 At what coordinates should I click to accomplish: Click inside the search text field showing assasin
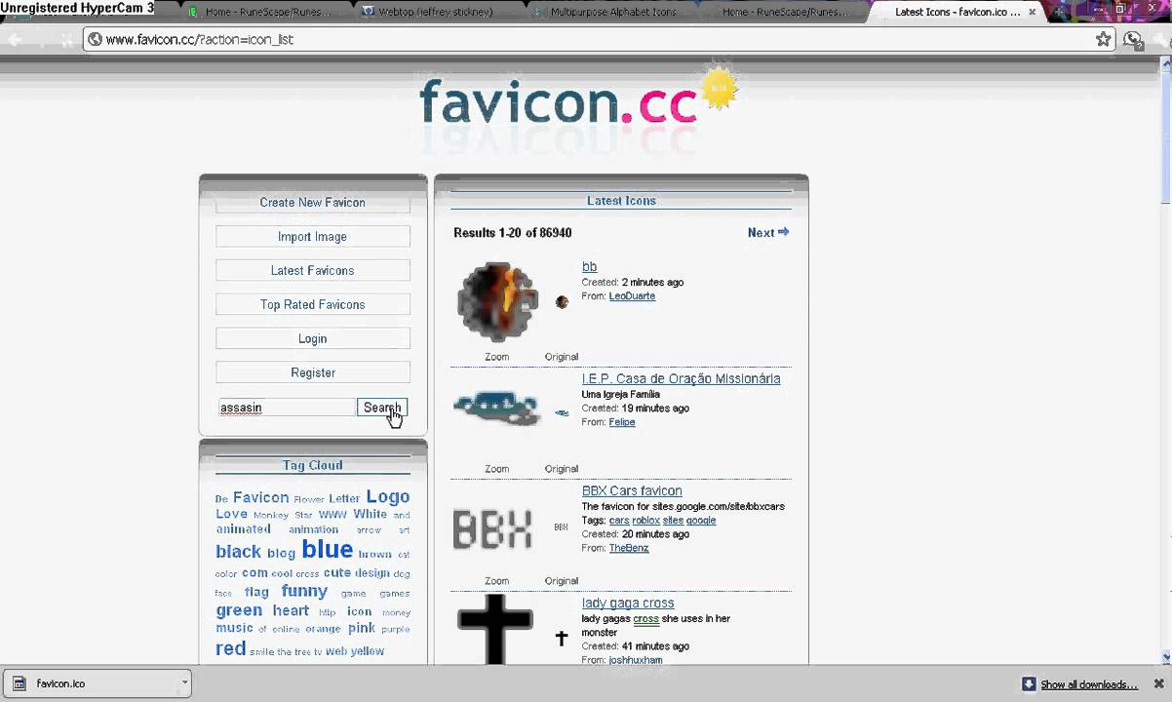pos(287,408)
